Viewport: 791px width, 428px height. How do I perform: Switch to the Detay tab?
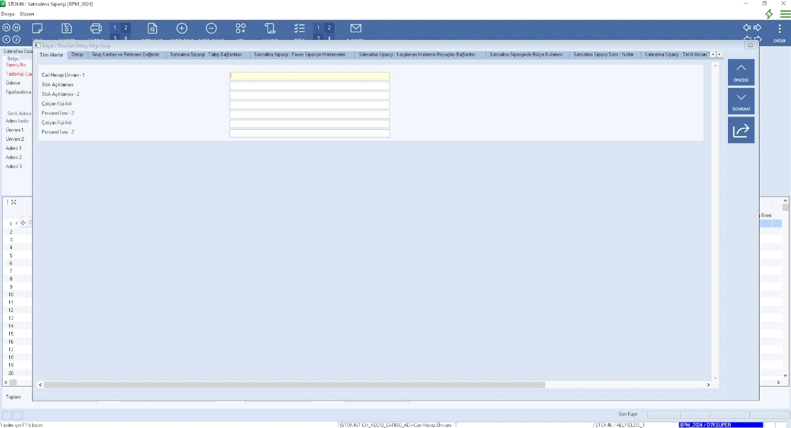77,55
